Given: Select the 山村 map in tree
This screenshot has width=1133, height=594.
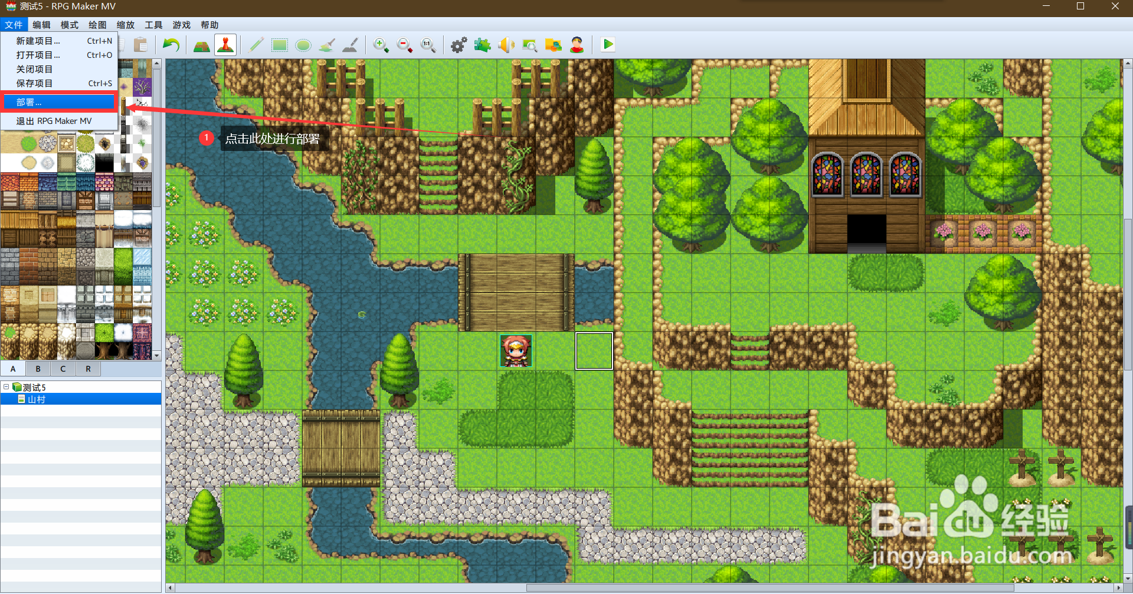Looking at the screenshot, I should (x=81, y=399).
